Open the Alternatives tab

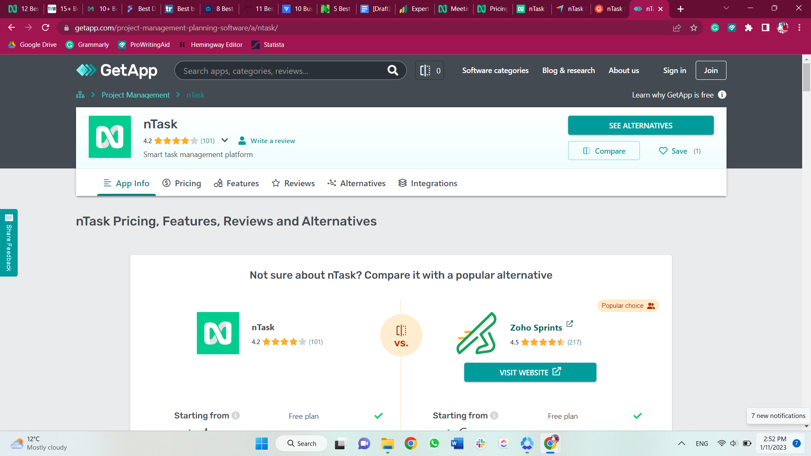click(x=357, y=183)
